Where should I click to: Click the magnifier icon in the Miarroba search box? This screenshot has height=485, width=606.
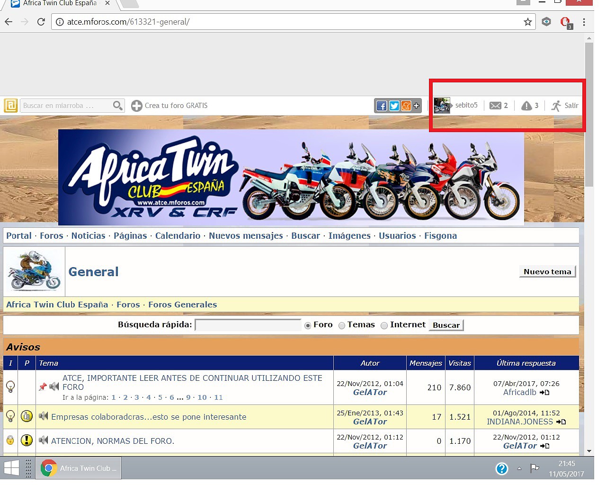coord(117,105)
